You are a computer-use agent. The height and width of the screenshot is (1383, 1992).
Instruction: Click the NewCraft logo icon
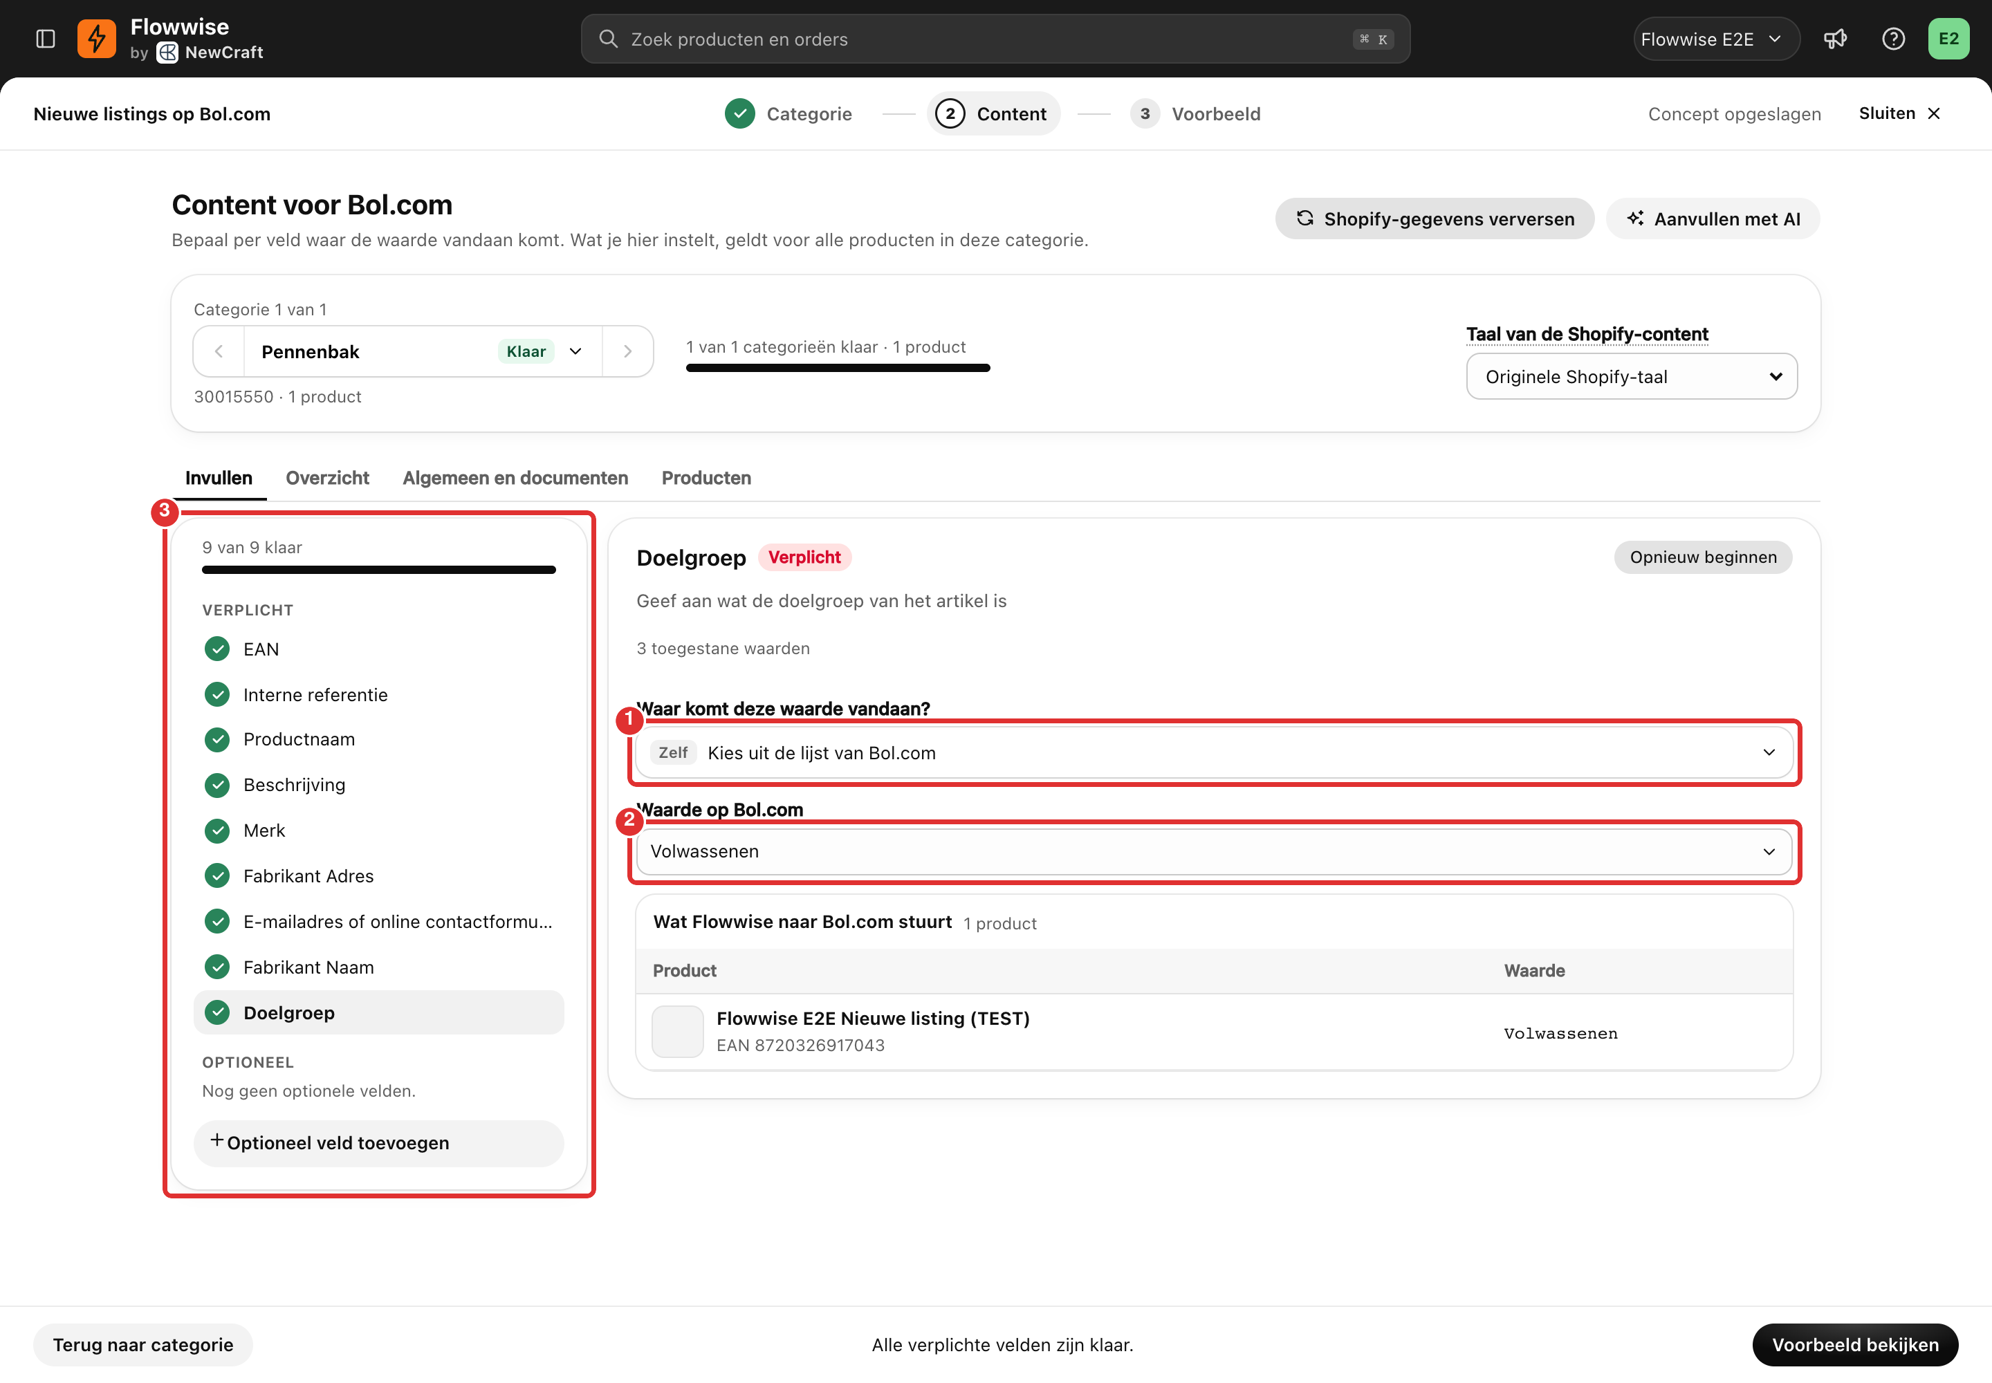click(x=167, y=53)
